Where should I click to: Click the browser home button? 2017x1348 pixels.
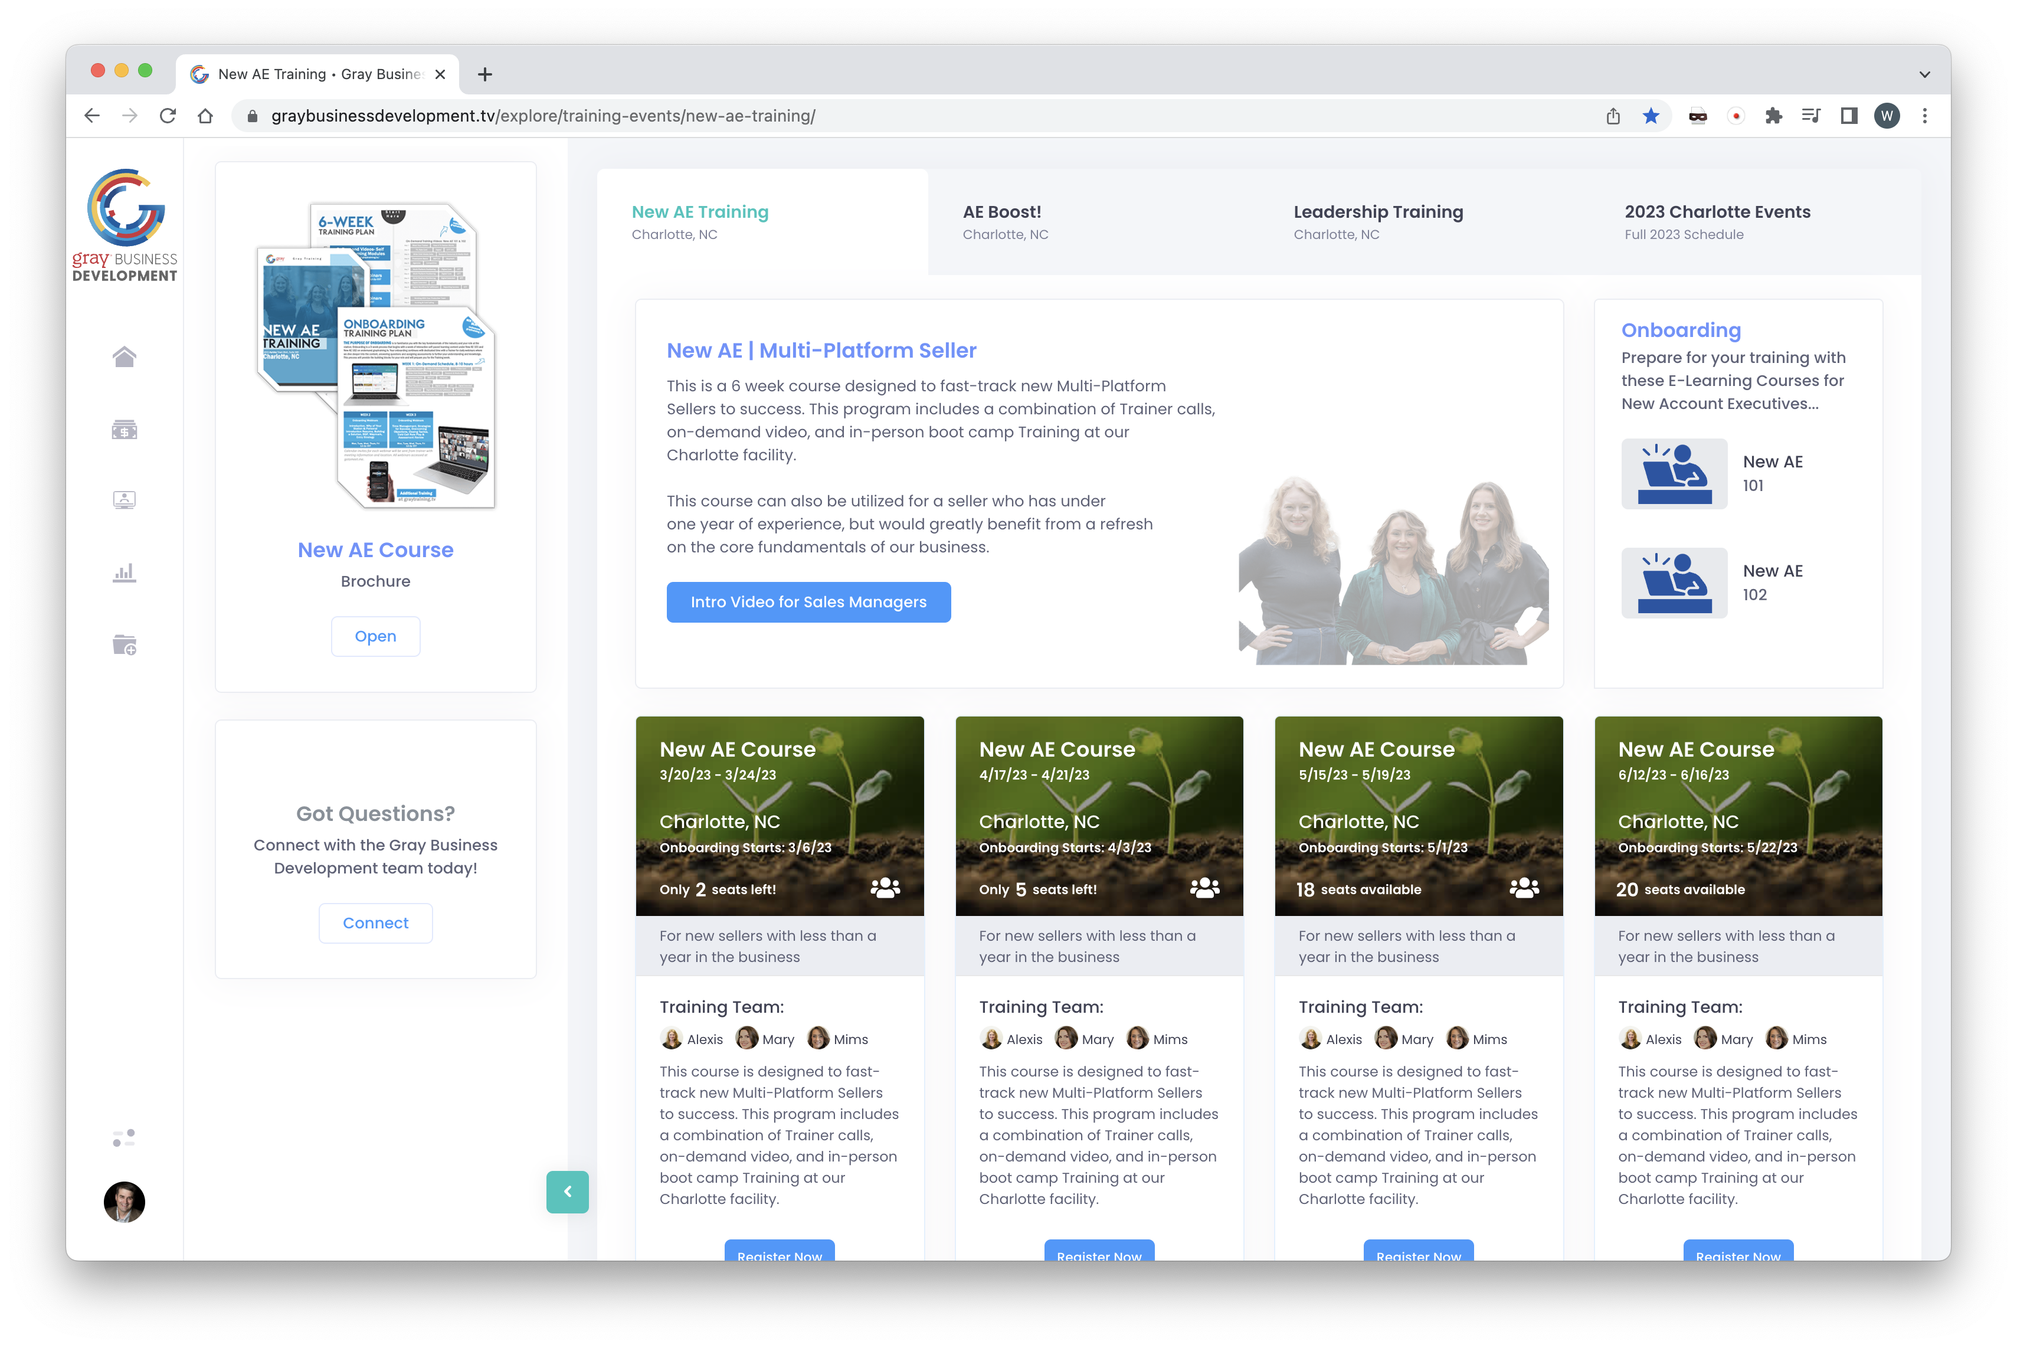(x=205, y=116)
